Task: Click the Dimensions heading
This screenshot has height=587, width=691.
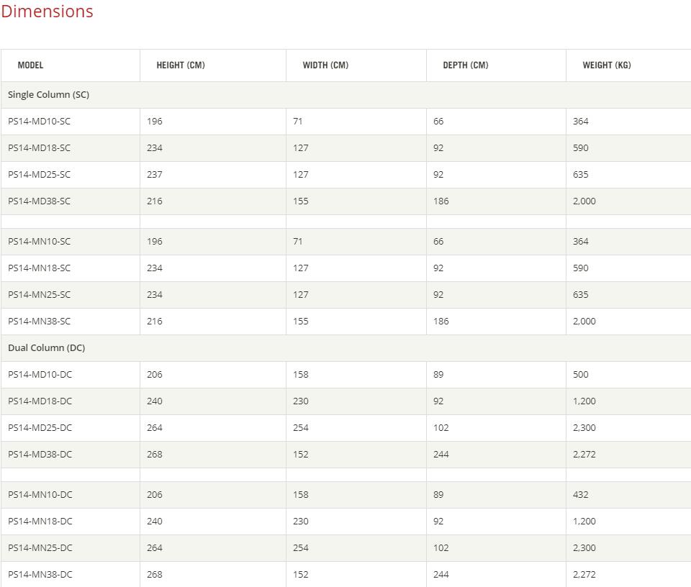Action: pyautogui.click(x=47, y=12)
